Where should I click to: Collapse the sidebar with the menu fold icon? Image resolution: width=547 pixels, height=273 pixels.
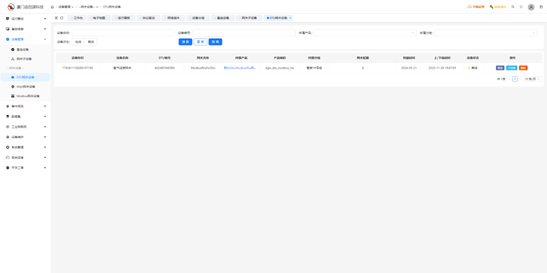(56, 18)
